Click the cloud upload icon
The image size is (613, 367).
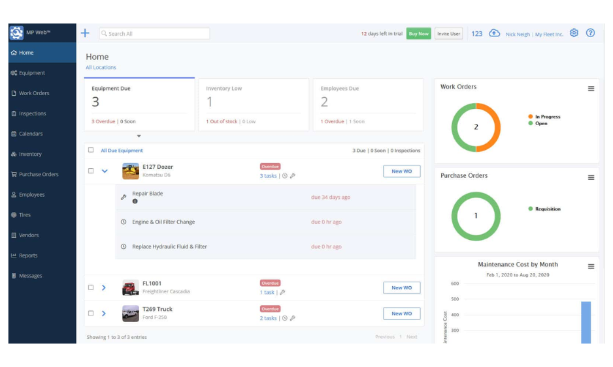[494, 33]
